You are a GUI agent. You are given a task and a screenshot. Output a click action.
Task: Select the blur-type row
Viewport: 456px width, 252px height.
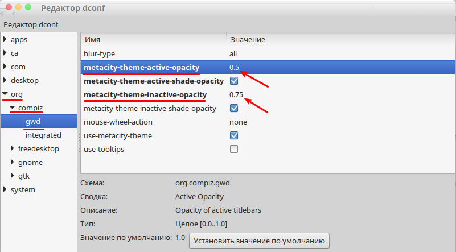[268, 53]
